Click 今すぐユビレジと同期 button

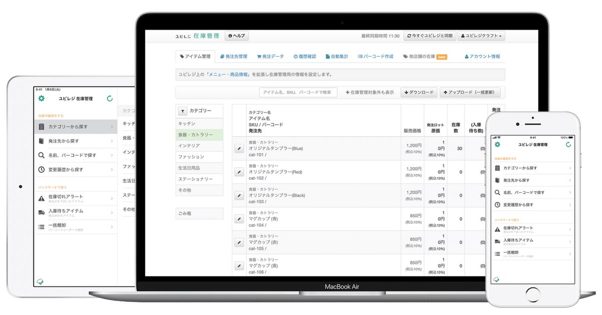coord(429,36)
